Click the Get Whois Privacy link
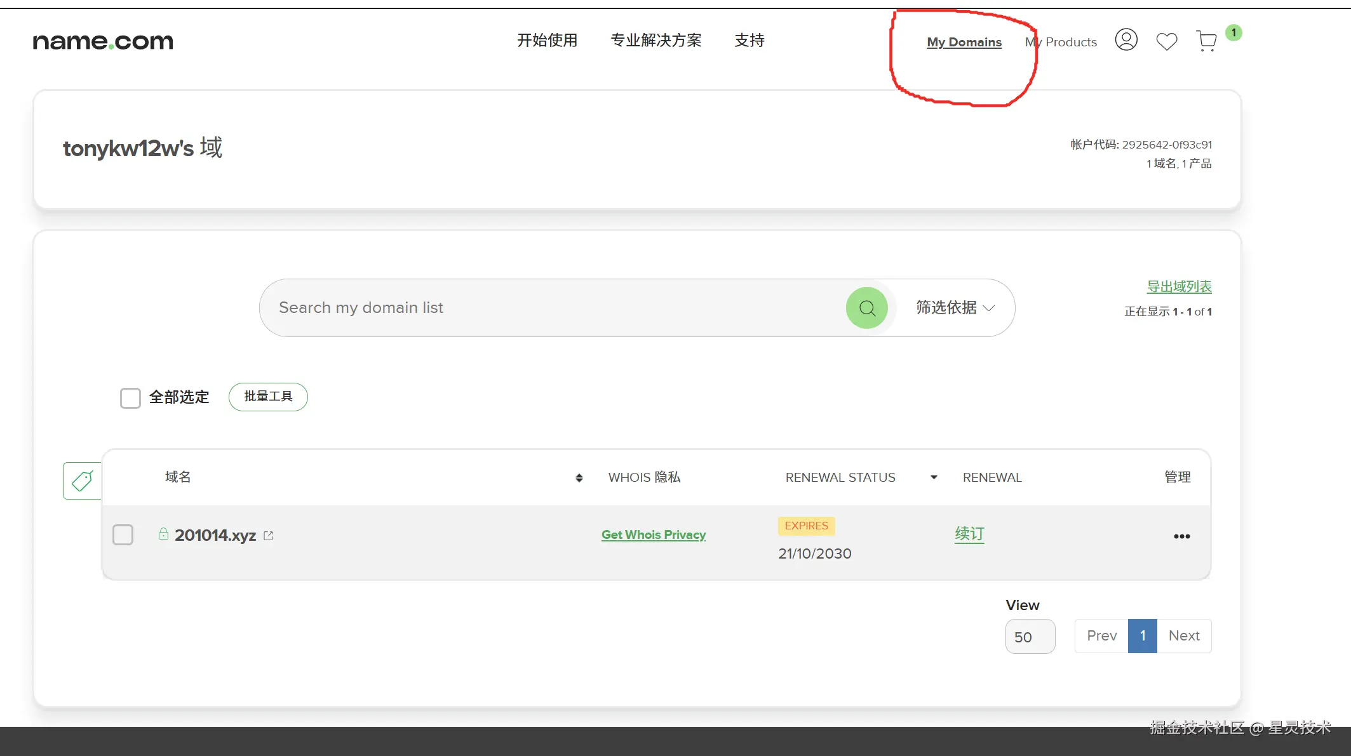The width and height of the screenshot is (1351, 756). 653,534
